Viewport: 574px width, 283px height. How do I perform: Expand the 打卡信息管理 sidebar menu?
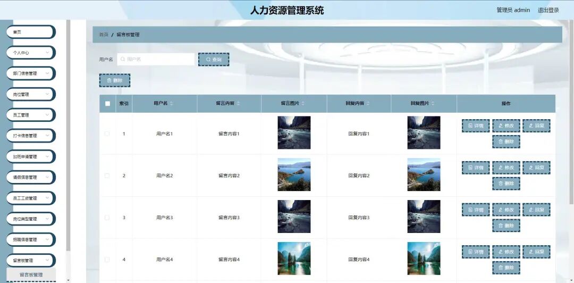tap(31, 136)
